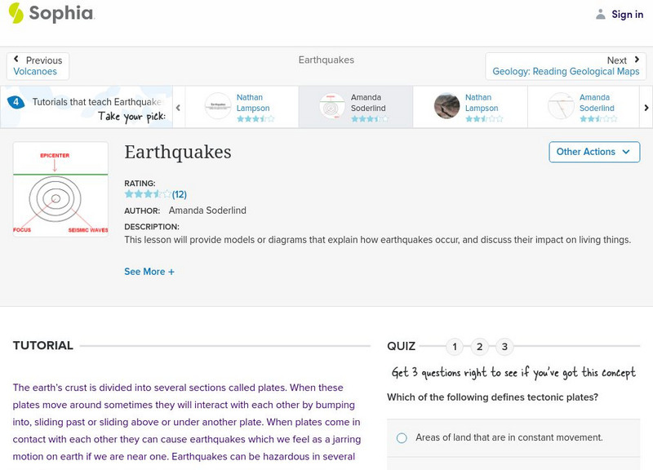Click the blue badge showing 4 tutorials
Screen dimensions: 653x470
pyautogui.click(x=15, y=100)
